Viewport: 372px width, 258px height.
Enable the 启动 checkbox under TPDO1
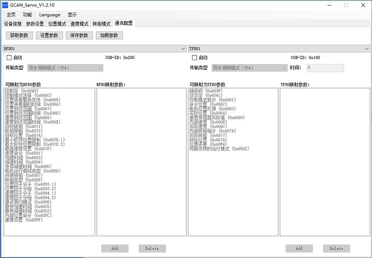point(194,58)
